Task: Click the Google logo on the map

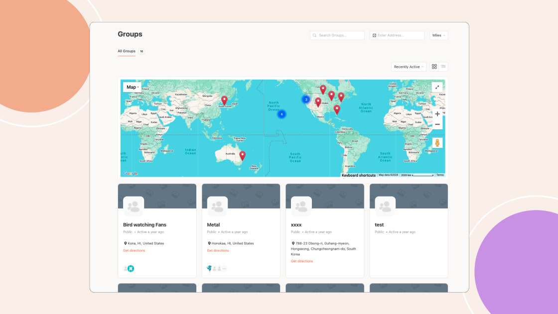Action: pyautogui.click(x=130, y=174)
